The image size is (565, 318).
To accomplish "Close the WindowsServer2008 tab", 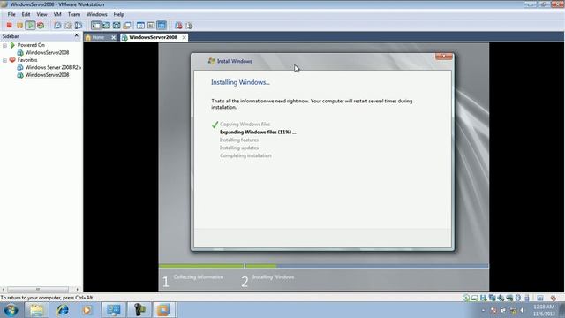I will click(x=185, y=37).
